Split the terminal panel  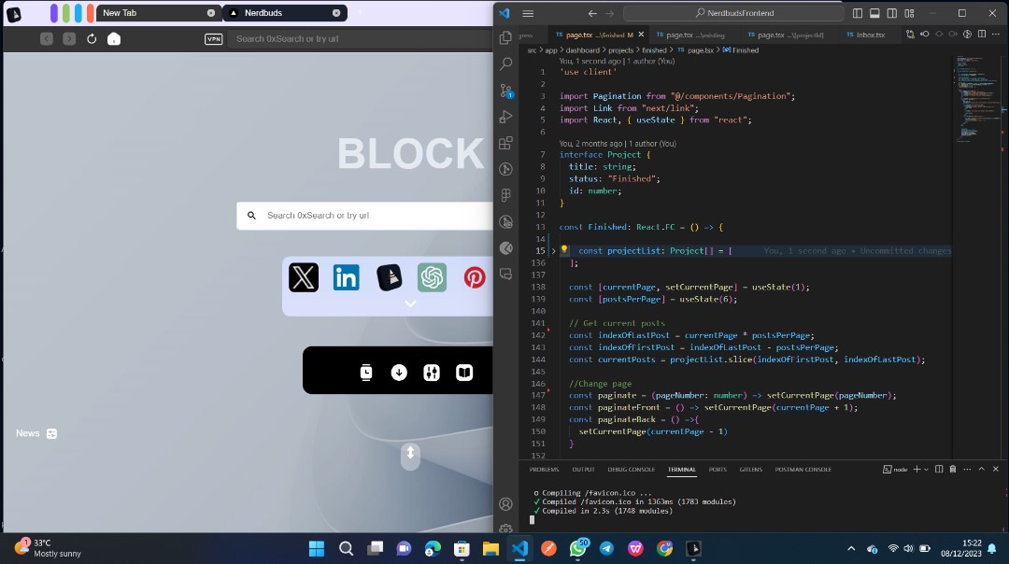point(939,469)
